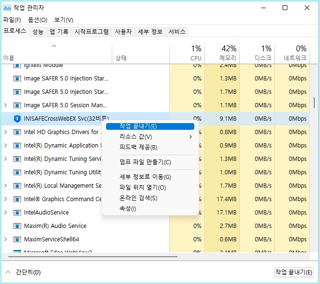Choose 피드백 제공(B) from context menu
The height and width of the screenshot is (284, 320).
pos(150,148)
